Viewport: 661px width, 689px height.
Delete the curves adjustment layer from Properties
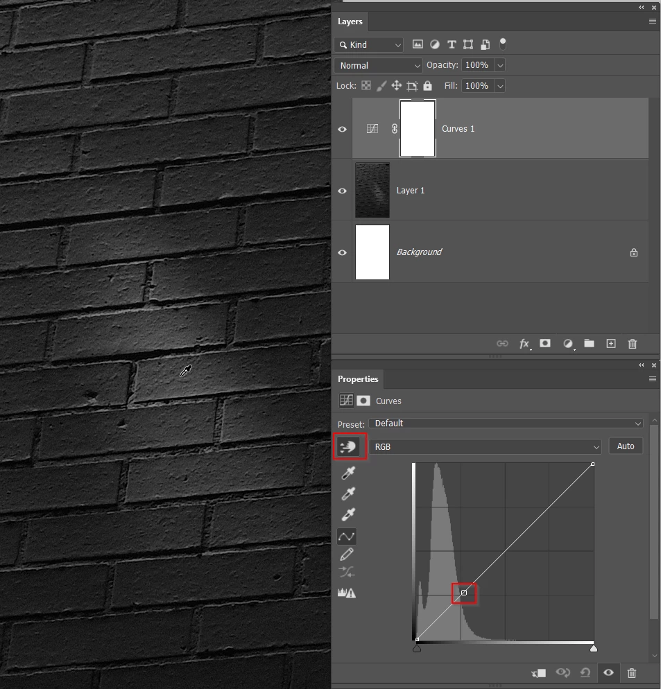click(x=632, y=673)
